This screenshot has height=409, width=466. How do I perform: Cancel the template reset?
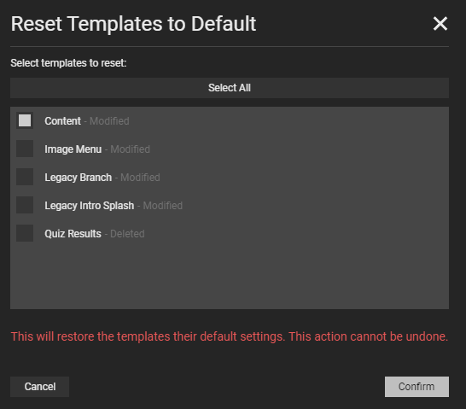[40, 387]
